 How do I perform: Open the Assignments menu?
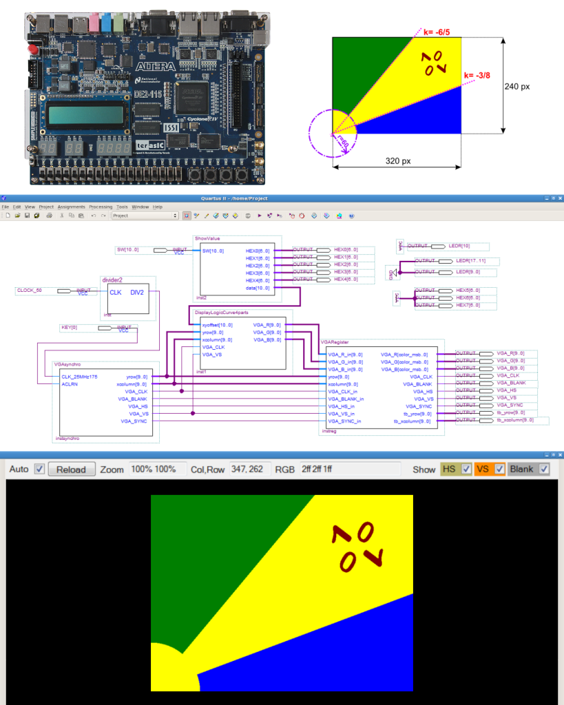[71, 207]
